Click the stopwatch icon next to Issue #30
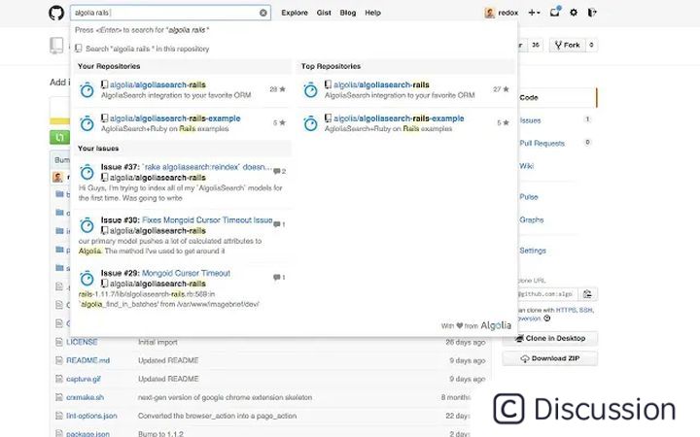 pos(87,224)
